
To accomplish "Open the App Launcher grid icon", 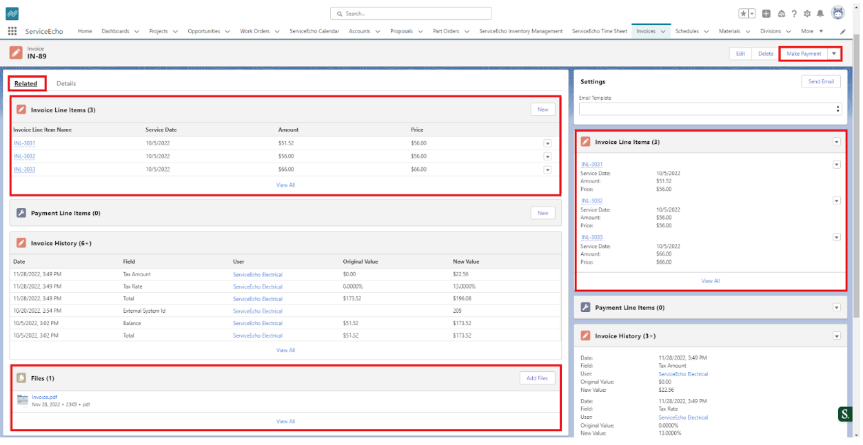I will click(x=12, y=30).
